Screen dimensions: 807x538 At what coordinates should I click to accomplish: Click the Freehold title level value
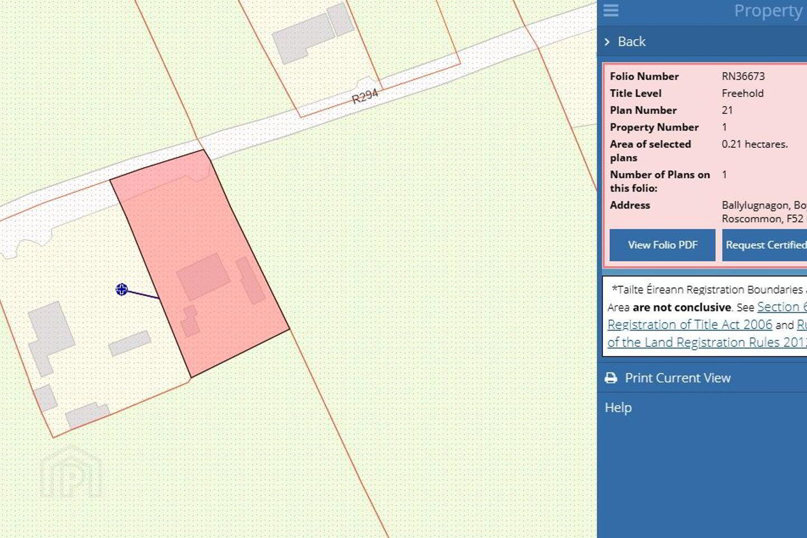[743, 93]
